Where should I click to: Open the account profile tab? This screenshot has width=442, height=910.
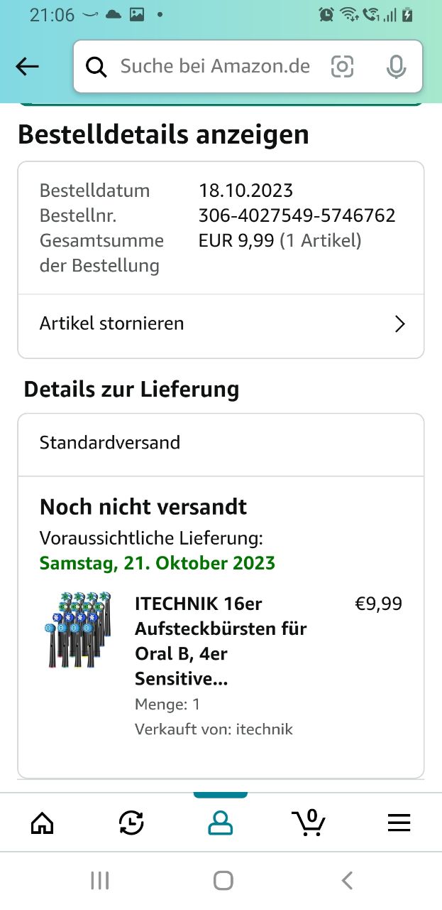[x=220, y=823]
